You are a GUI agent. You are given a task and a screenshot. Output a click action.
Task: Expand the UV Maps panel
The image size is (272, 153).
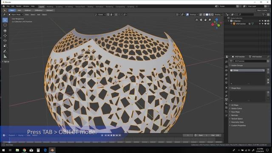(234, 105)
